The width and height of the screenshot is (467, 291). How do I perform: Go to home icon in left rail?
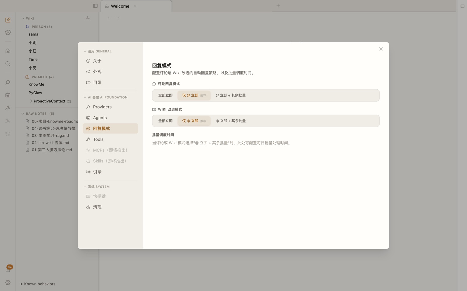coord(8,51)
